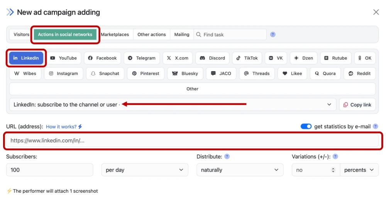The image size is (386, 199).
Task: Click the Copy link button
Action: [x=357, y=105]
